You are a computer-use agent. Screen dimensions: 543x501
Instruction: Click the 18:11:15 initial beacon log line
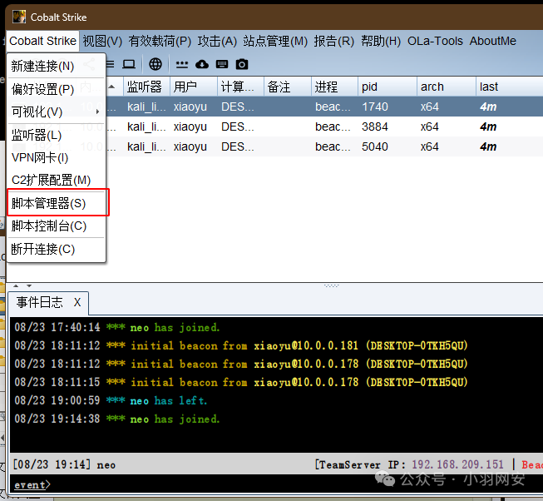click(x=241, y=382)
